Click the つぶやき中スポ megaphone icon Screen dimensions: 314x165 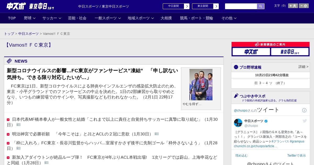click(x=236, y=96)
